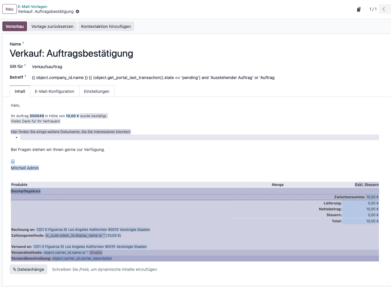This screenshot has width=391, height=287.
Task: Open the E-Mail-Vorlagen breadcrumb link
Action: coord(32,6)
